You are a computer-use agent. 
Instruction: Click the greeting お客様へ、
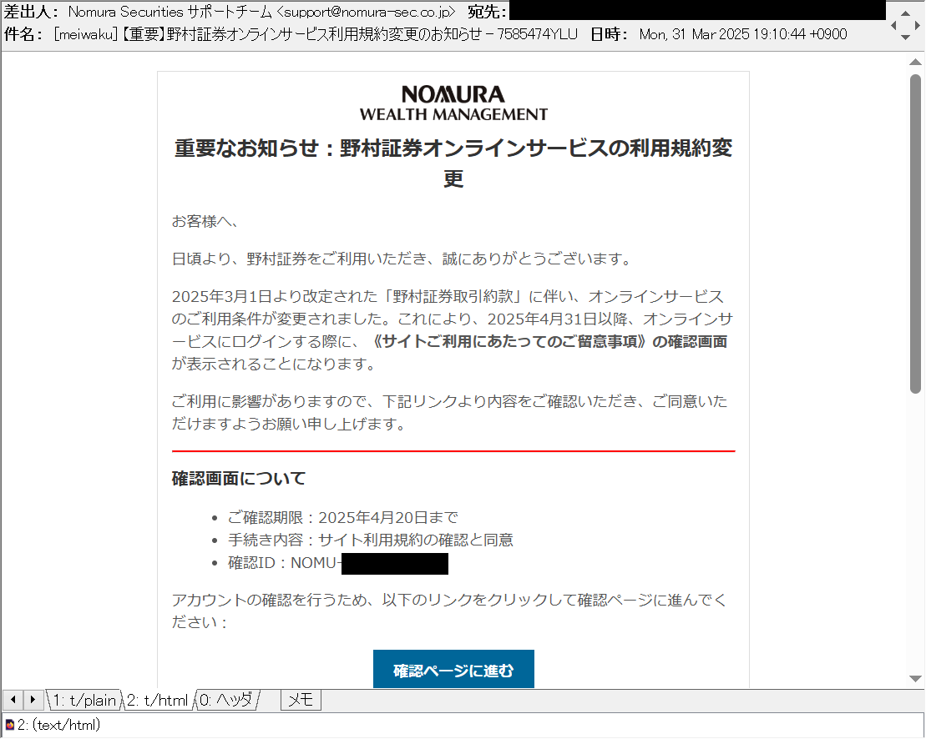(x=205, y=221)
